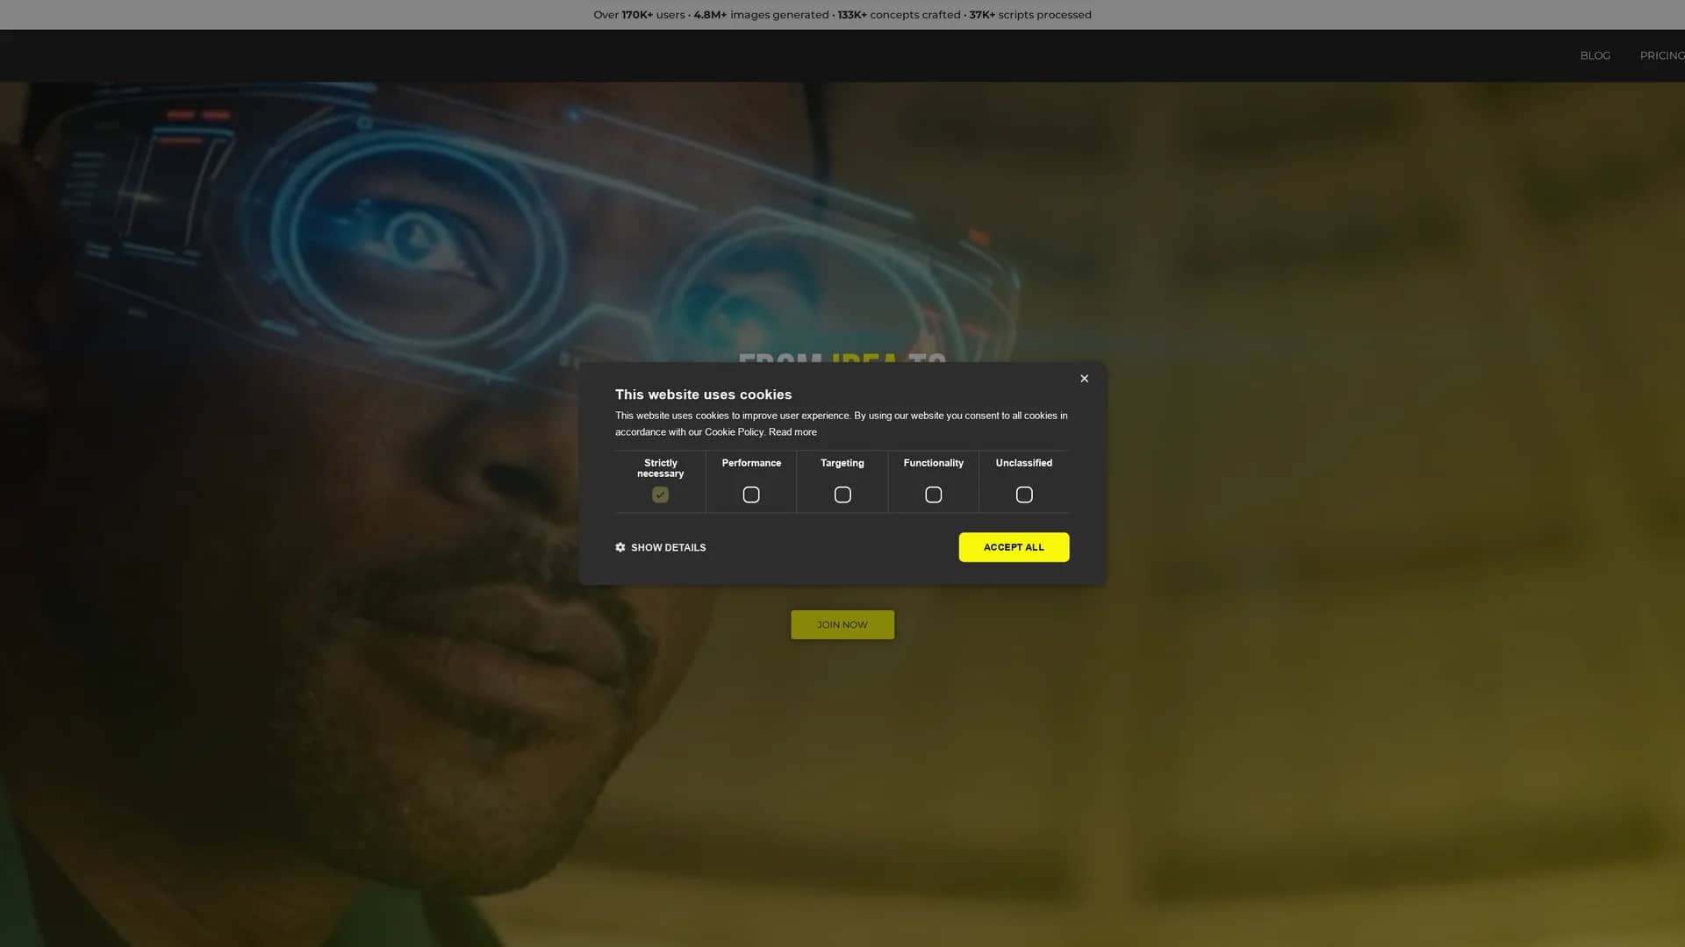Click the 'This website uses cookies' heading
The height and width of the screenshot is (947, 1685).
703,395
